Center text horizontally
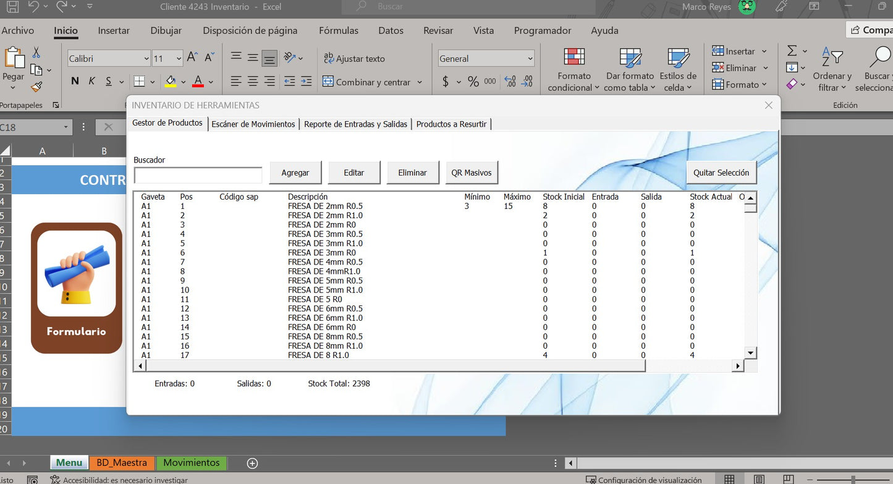 click(253, 81)
